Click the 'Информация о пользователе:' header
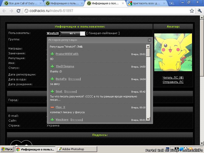 coord(80,27)
